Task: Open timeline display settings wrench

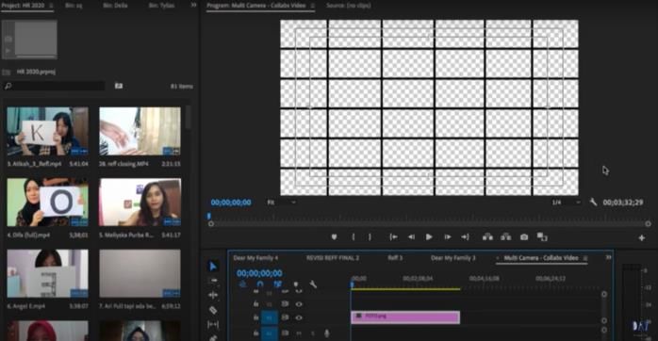Action: [313, 284]
